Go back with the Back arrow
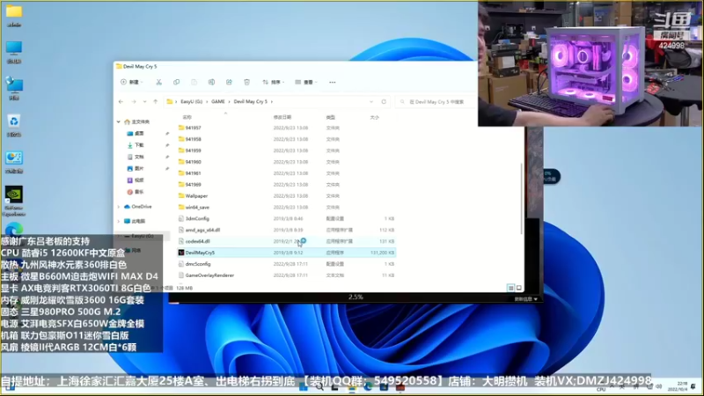This screenshot has width=704, height=396. (121, 102)
